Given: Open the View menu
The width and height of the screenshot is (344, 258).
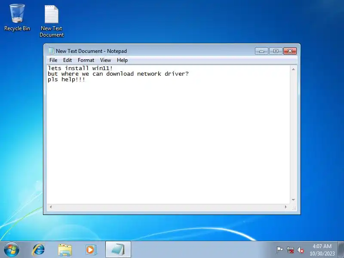Looking at the screenshot, I should [x=105, y=60].
